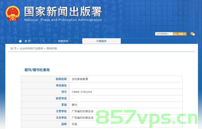Select the 当代家庭教育 name value
This screenshot has width=202, height=129.
(80, 79)
